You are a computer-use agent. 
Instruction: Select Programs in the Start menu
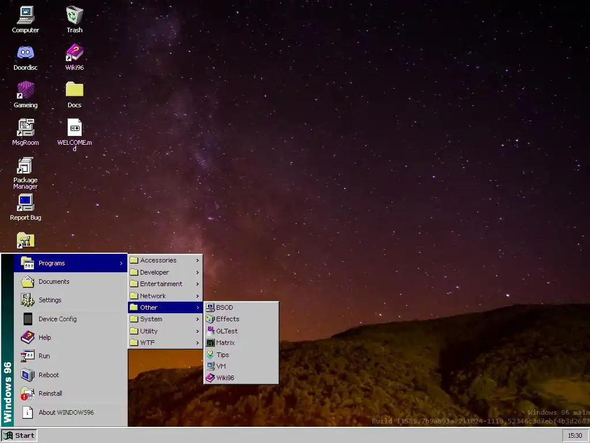pyautogui.click(x=70, y=263)
